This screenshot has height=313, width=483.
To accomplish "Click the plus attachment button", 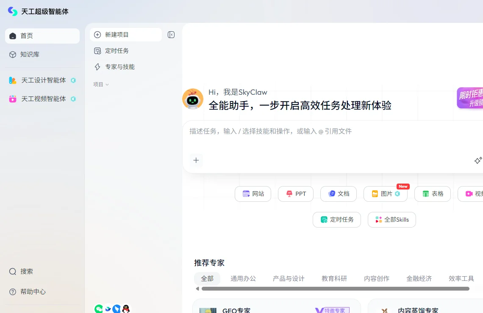I will [196, 160].
